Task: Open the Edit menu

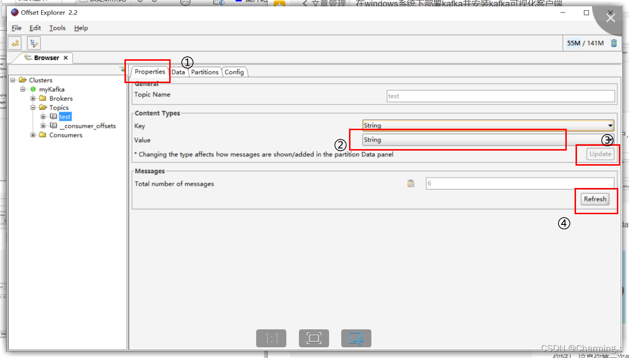Action: [x=35, y=28]
